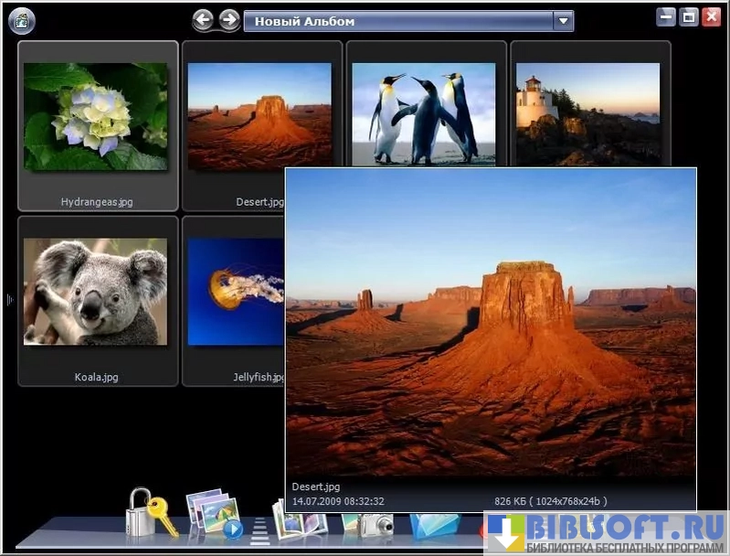Screen dimensions: 730x556
Task: Click the Новый Альбом album name field
Action: (x=398, y=20)
